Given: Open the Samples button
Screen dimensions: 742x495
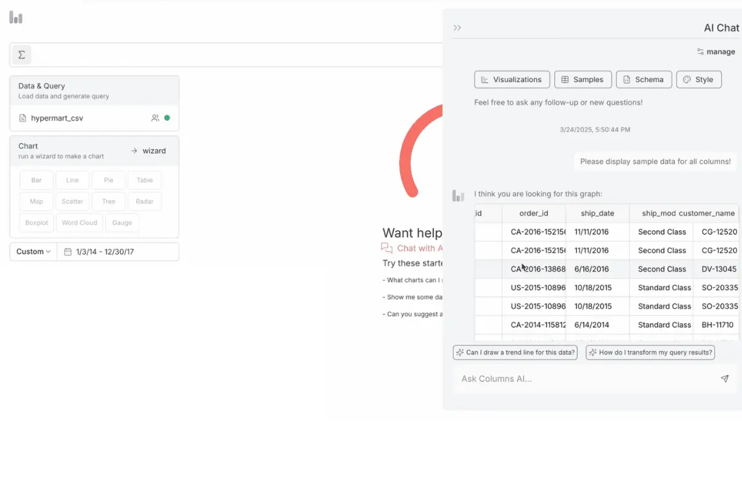Looking at the screenshot, I should coord(583,79).
